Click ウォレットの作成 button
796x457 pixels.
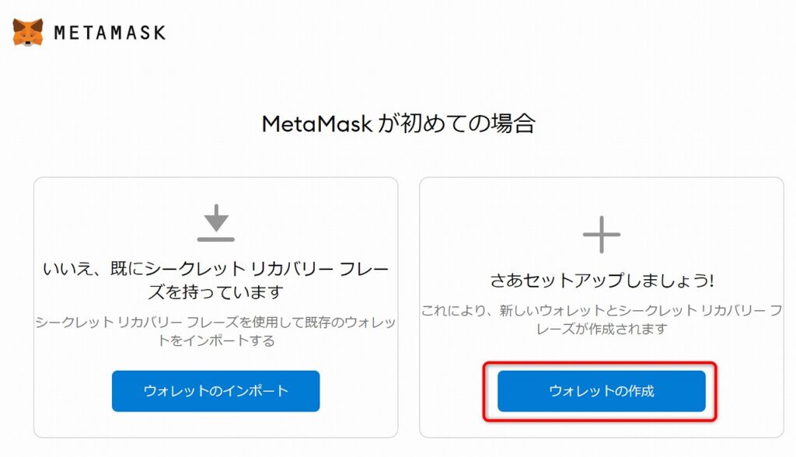(602, 391)
